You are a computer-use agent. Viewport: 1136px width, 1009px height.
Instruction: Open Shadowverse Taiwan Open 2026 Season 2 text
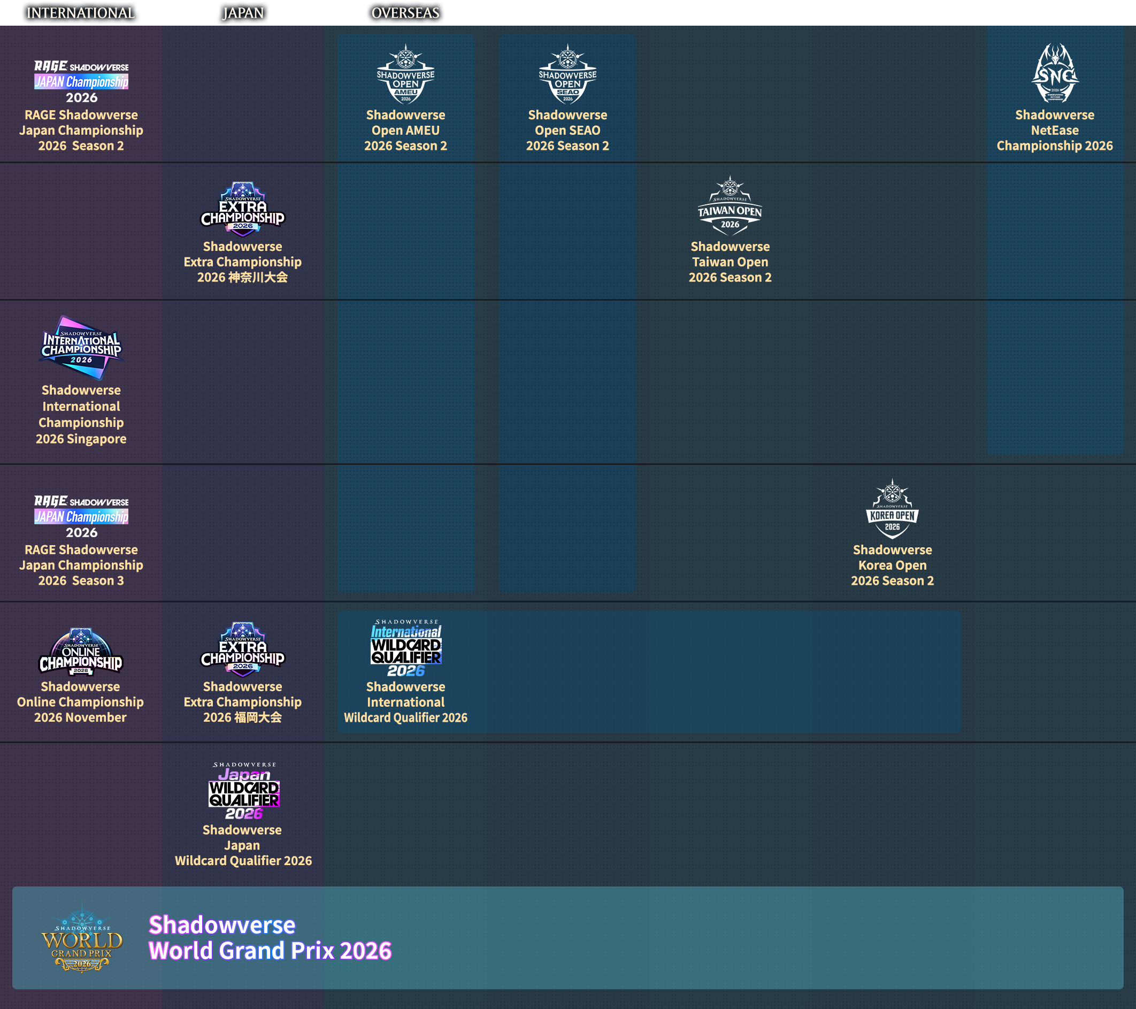tap(730, 262)
